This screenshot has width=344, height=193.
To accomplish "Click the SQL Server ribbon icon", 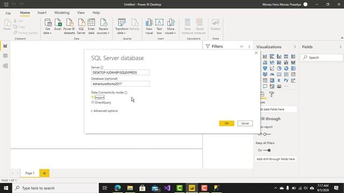I will click(81, 23).
